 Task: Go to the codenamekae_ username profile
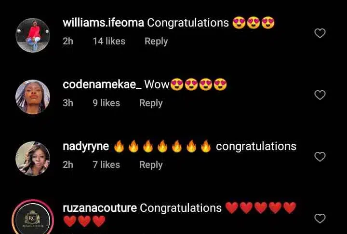[102, 84]
